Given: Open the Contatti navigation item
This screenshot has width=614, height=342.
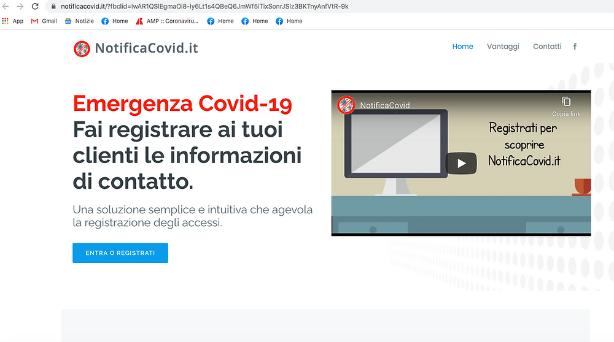Looking at the screenshot, I should (x=547, y=47).
